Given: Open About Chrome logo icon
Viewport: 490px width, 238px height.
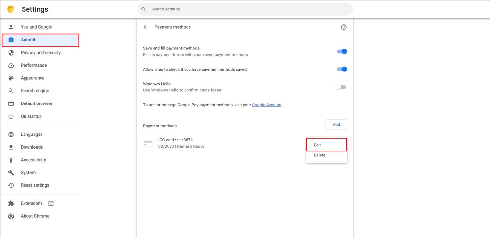Looking at the screenshot, I should (11, 216).
